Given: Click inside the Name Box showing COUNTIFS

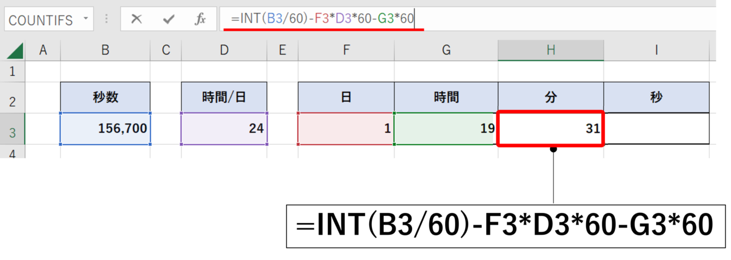Looking at the screenshot, I should [41, 20].
